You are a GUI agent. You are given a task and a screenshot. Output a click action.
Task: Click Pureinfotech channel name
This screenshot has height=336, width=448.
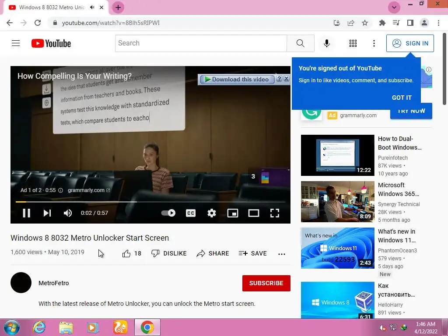tap(392, 157)
